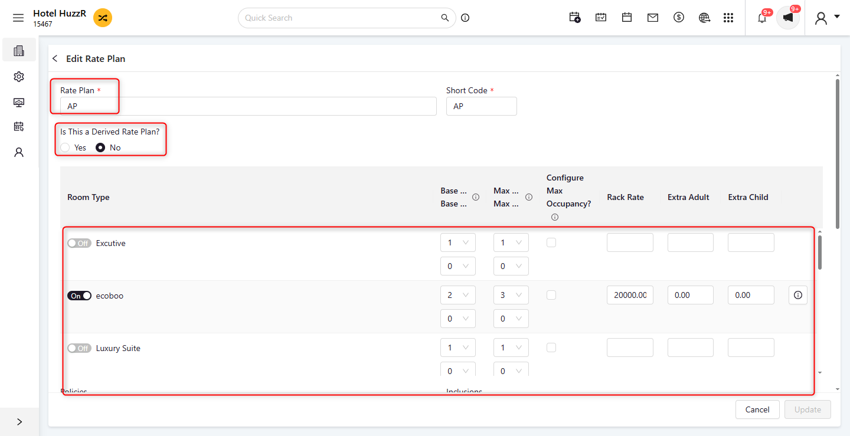The width and height of the screenshot is (850, 436).
Task: Click the Room Type column header
Action: (89, 197)
